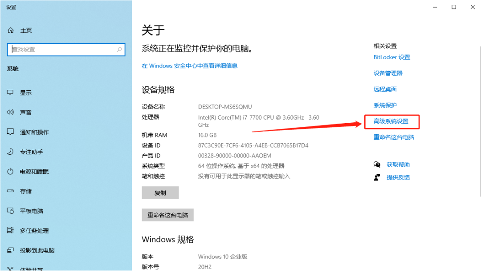
Task: Open 主页 home page entry
Action: [26, 31]
